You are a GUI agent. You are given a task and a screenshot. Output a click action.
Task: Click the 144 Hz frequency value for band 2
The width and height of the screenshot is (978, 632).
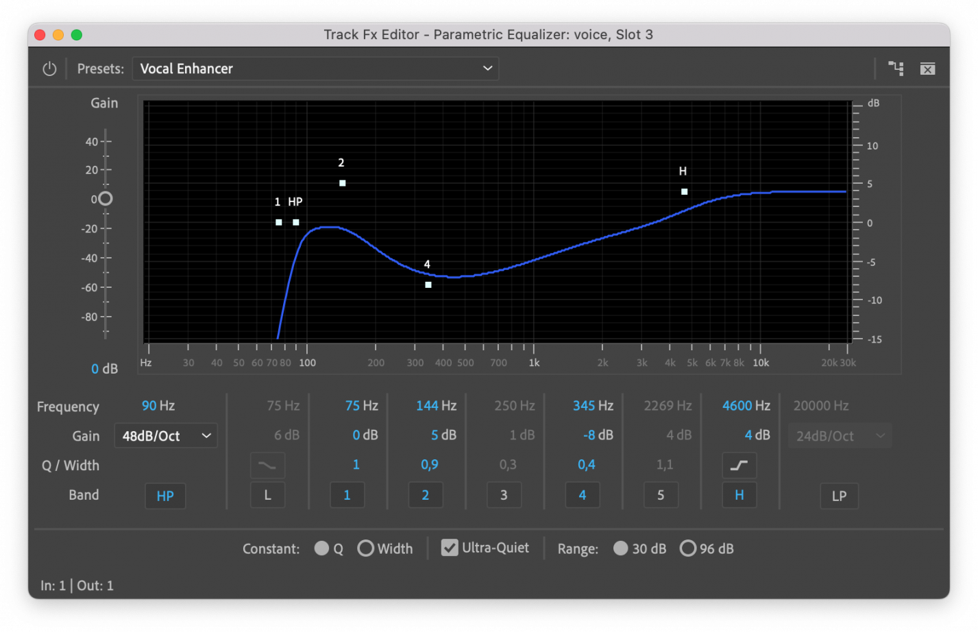pos(436,406)
